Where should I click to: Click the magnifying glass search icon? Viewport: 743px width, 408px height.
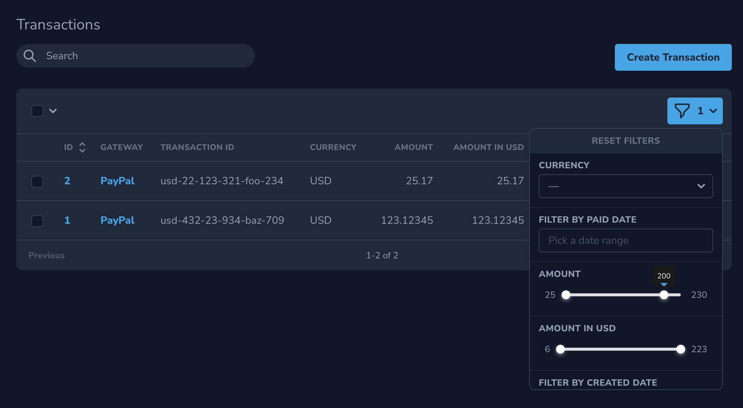coord(30,56)
